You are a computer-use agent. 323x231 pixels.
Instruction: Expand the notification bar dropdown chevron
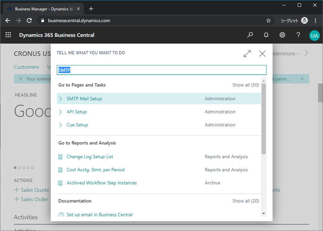click(302, 79)
